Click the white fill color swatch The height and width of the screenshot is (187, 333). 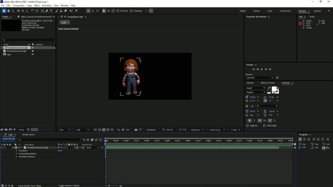click(x=274, y=89)
